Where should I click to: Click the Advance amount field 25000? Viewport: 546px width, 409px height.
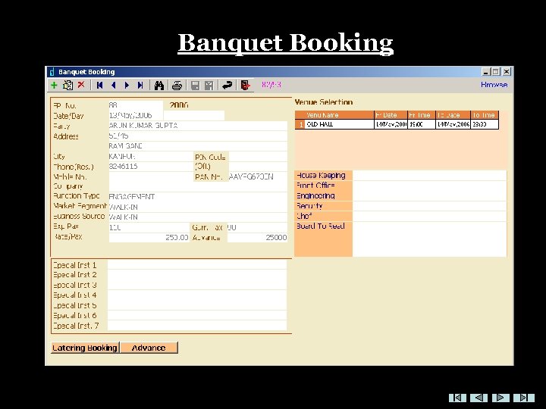257,238
